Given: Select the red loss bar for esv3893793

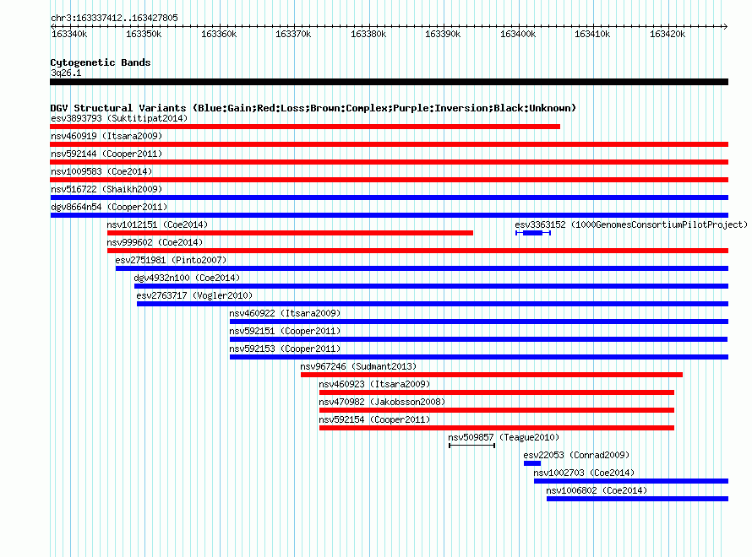Looking at the screenshot, I should click(305, 127).
